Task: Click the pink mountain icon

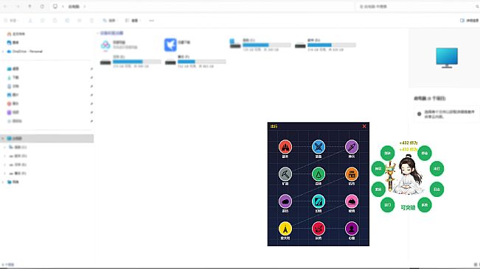Action: [352, 201]
